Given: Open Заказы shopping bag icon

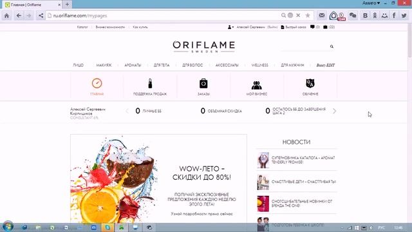Looking at the screenshot, I should pyautogui.click(x=203, y=83).
